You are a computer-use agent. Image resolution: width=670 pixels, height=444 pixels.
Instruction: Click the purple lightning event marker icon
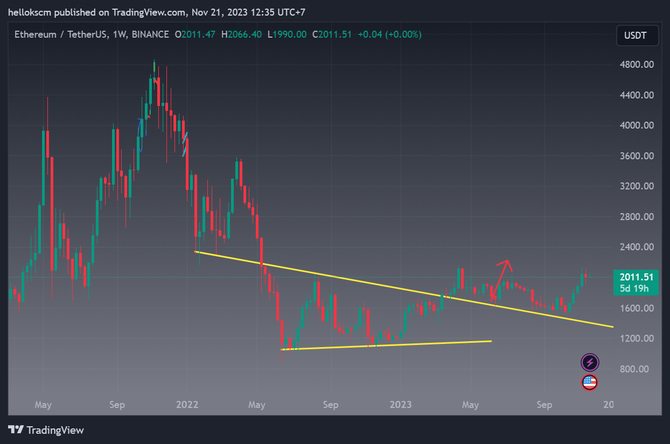click(590, 362)
